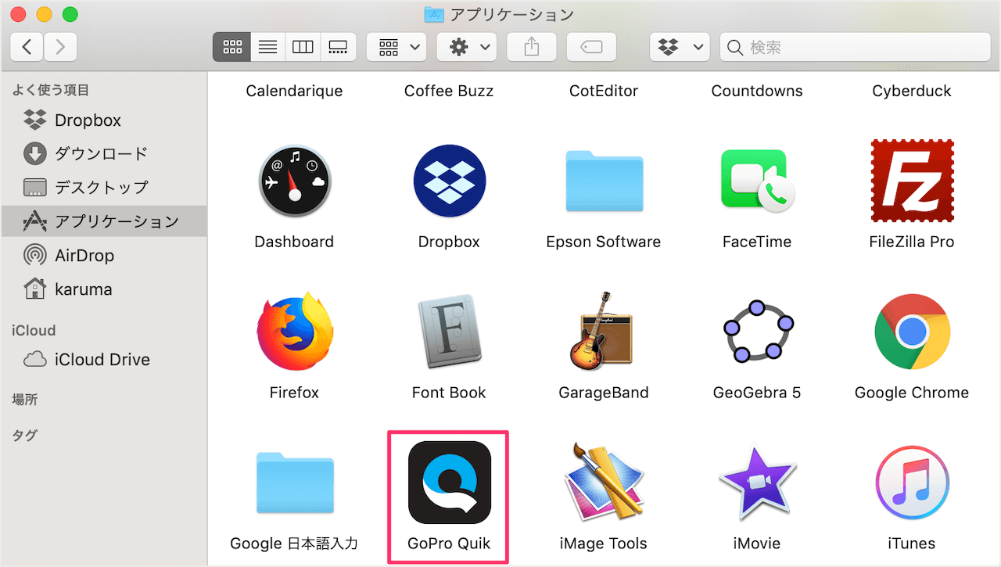
Task: Click the yellow minimize window button
Action: coord(44,14)
